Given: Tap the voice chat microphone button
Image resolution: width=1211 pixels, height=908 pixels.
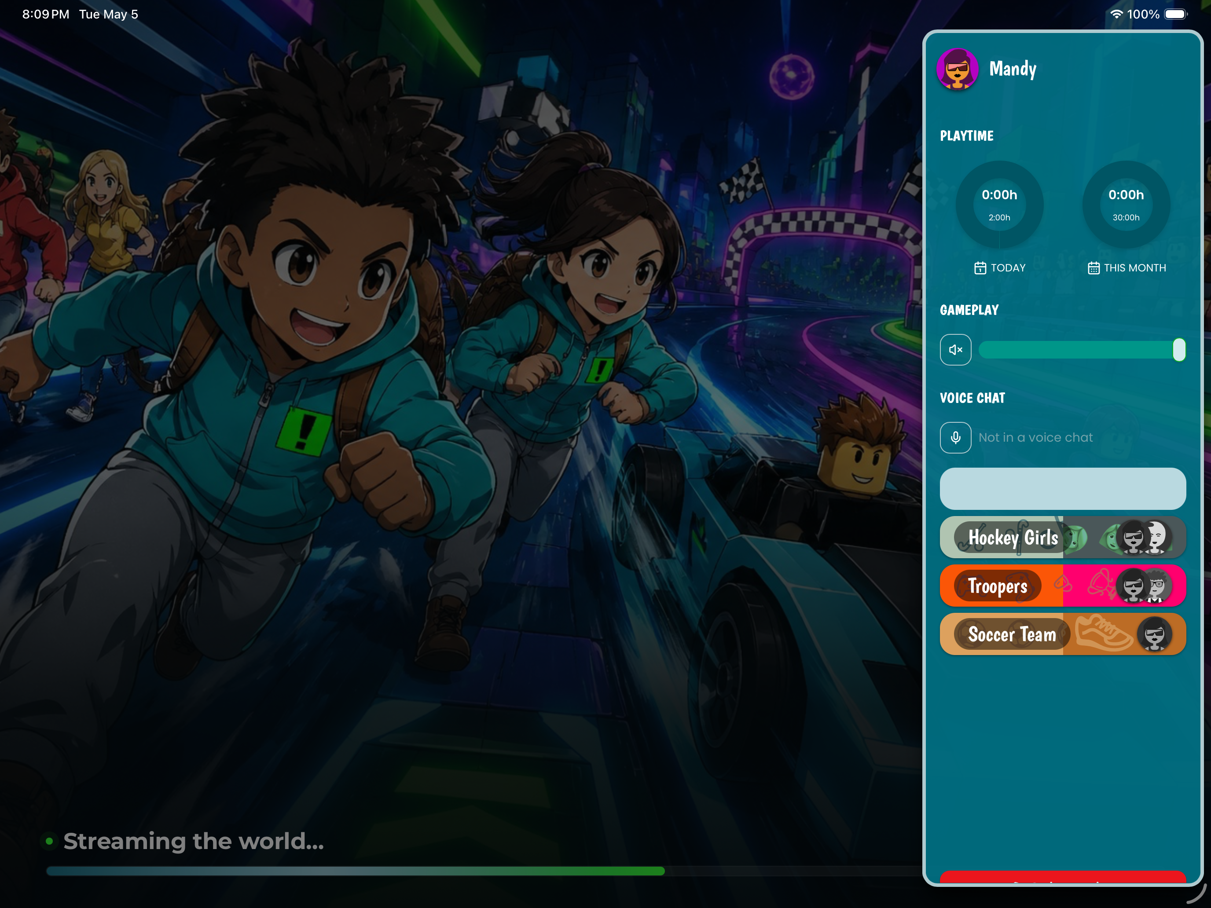Looking at the screenshot, I should click(x=955, y=437).
